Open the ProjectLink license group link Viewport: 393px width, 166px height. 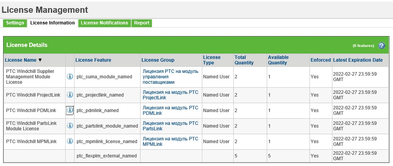[170, 95]
